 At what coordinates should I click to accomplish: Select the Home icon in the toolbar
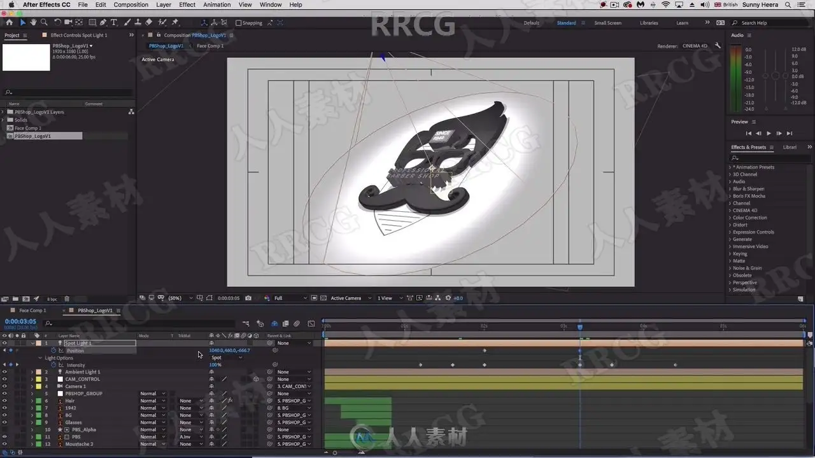click(9, 23)
